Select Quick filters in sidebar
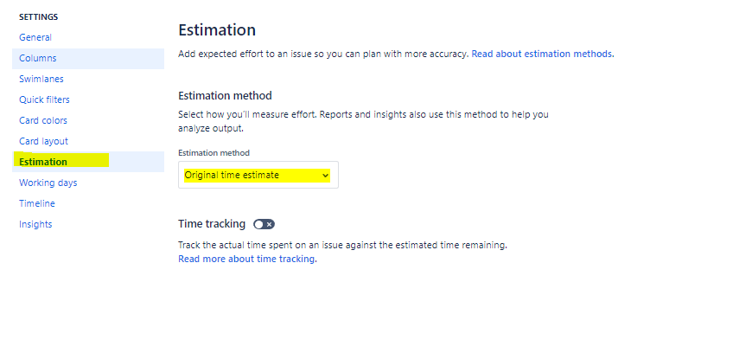Viewport: 752px width, 340px height. [44, 99]
